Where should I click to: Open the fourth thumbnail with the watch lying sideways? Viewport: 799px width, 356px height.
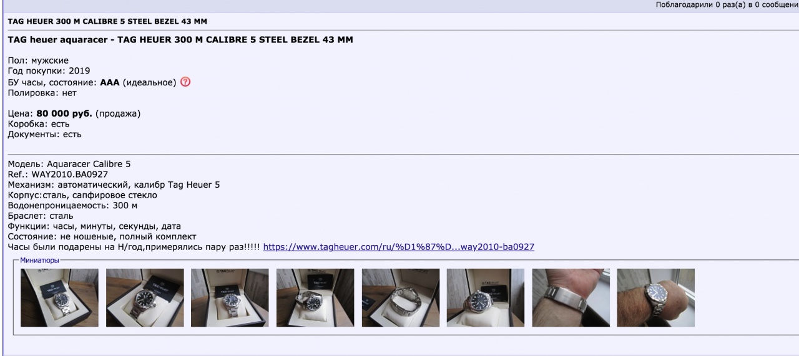pyautogui.click(x=315, y=297)
